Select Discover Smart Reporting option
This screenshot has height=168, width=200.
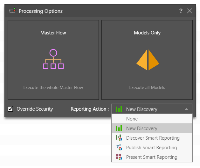click(153, 138)
